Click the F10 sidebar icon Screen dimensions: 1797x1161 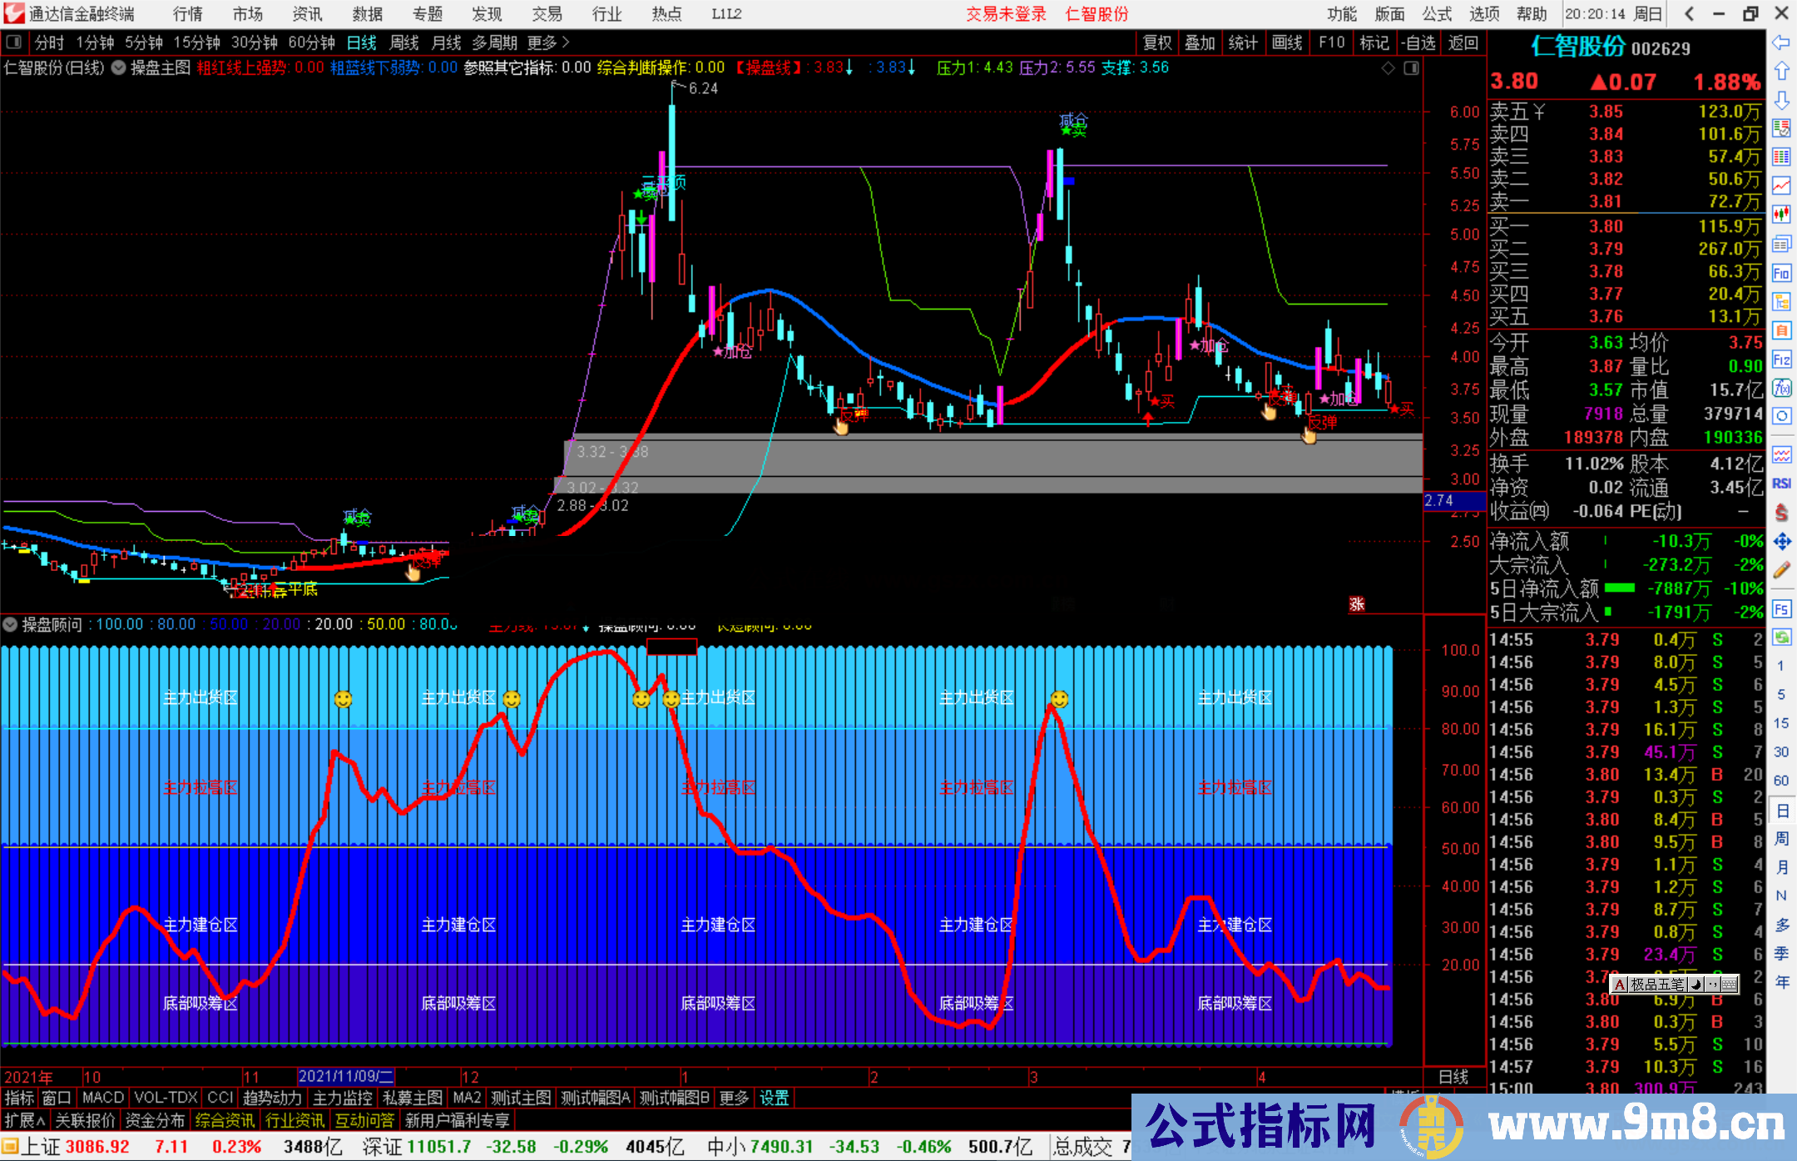point(1781,273)
